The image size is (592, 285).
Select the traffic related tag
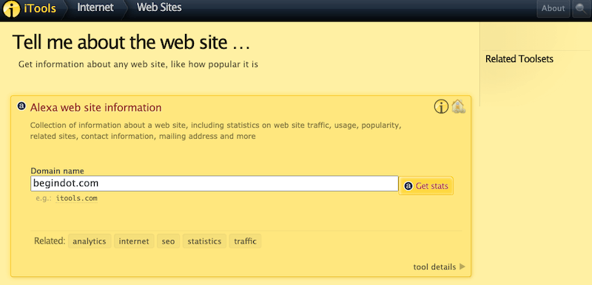point(245,241)
